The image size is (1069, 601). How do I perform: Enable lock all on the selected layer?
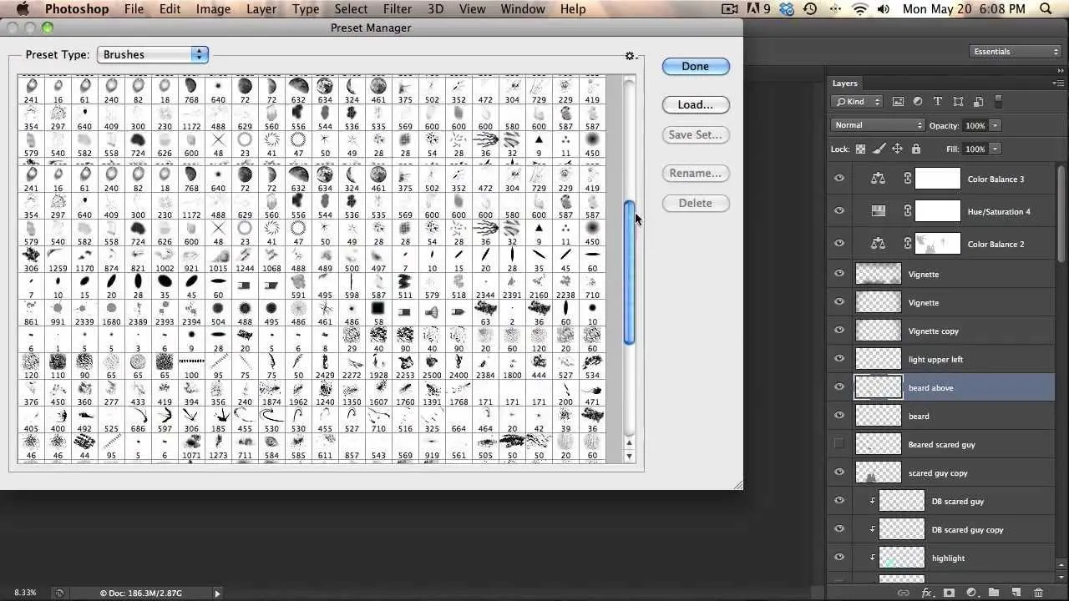click(916, 148)
